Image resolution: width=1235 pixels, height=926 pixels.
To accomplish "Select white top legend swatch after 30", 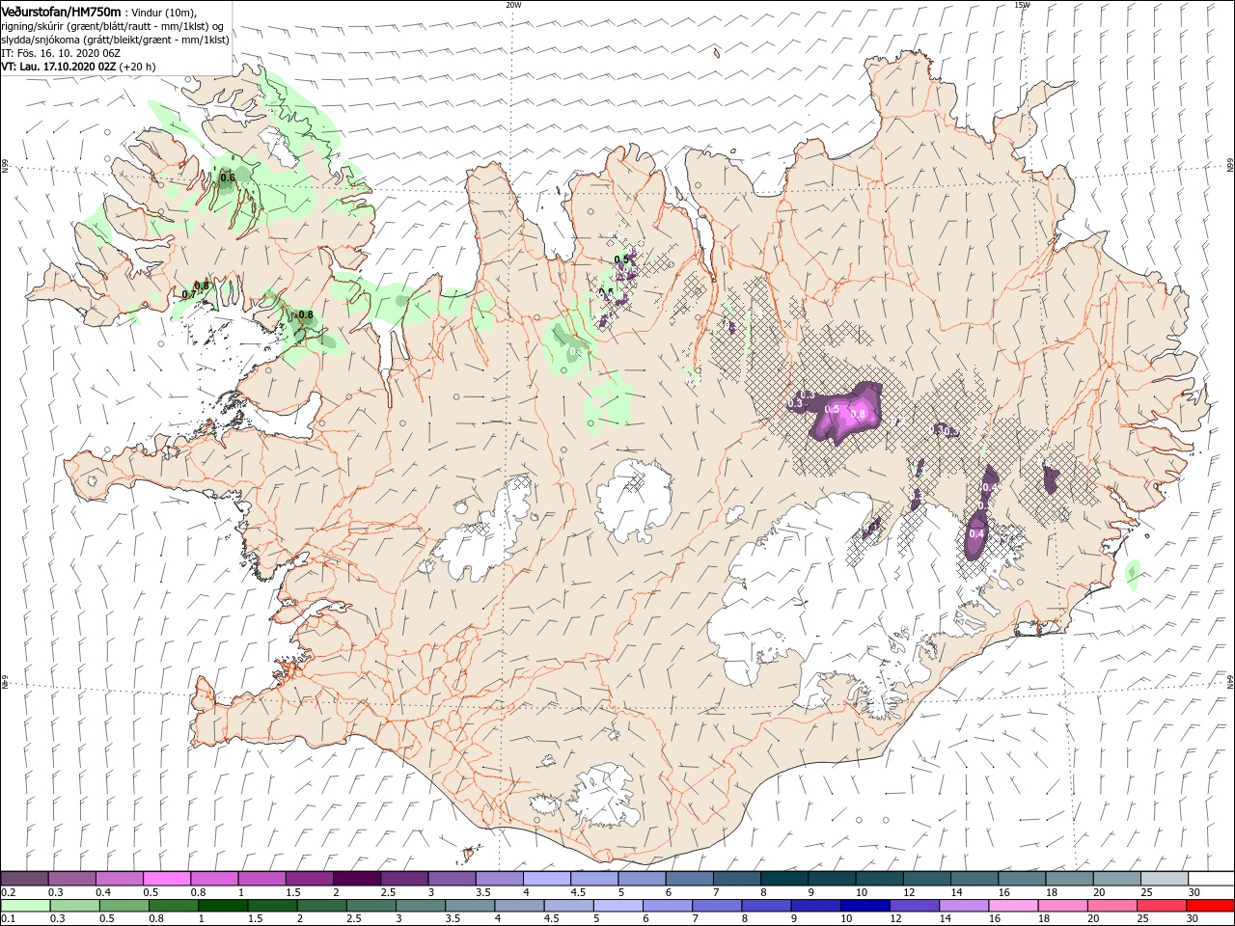I will (1210, 879).
